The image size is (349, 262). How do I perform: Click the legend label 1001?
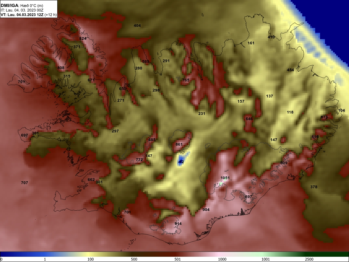266,259
